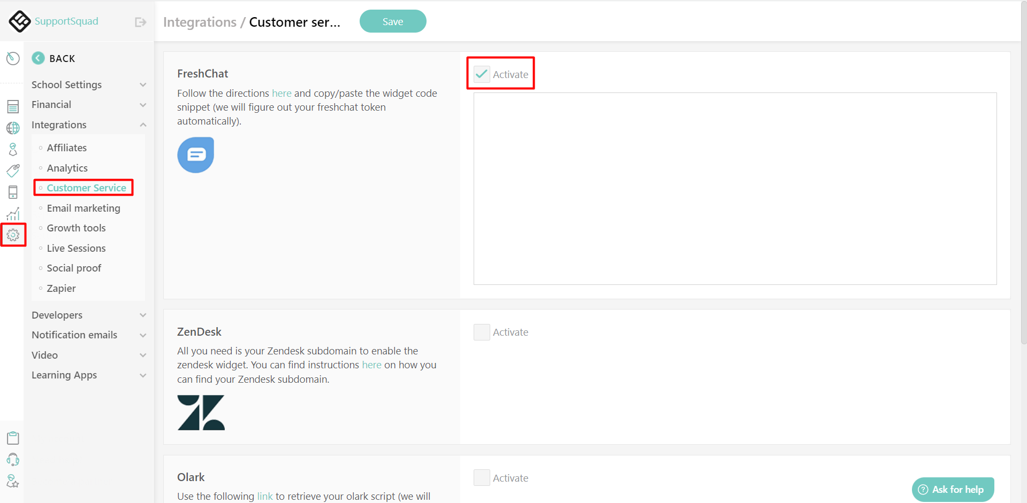Open the marketing tag icon

[13, 171]
